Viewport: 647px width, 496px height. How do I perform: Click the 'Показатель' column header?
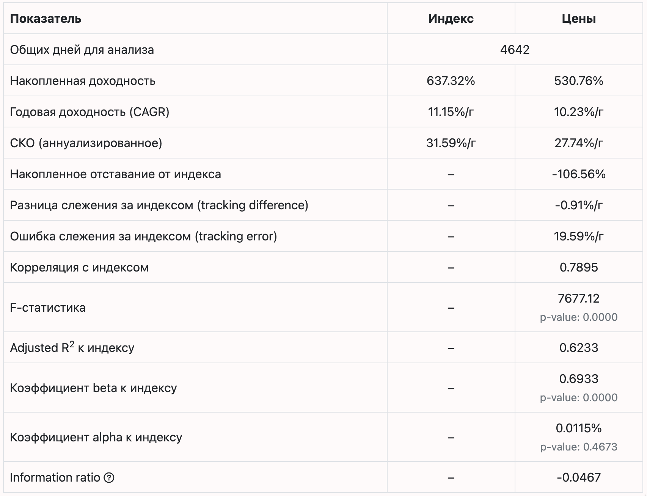(x=46, y=19)
